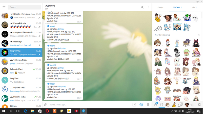Send the Pikachu costume sticker
203x114 pixels.
pos(158,90)
